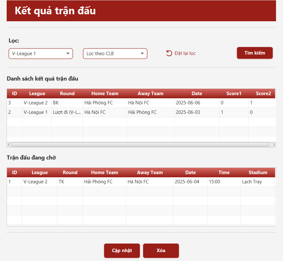This screenshot has width=283, height=261.
Task: Sort pending matches by Stadium header
Action: [x=258, y=173]
